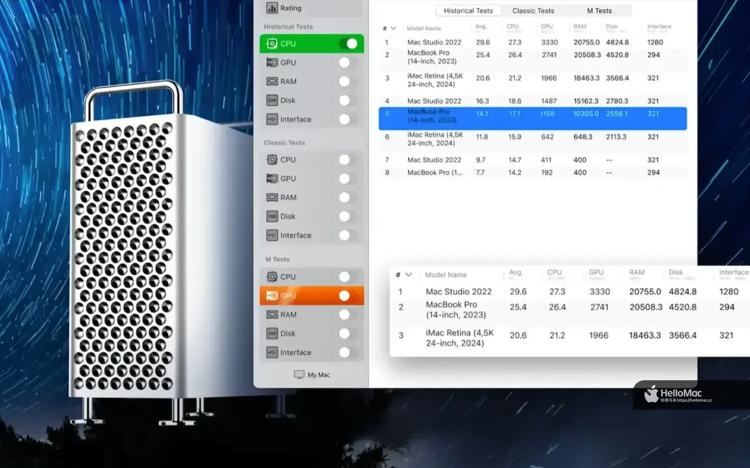Viewport: 750px width, 468px height.
Task: Enable the Historical Tests RAM switch
Action: [348, 81]
